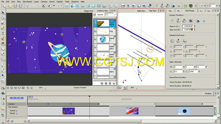Click the New project toolbar icon
The width and height of the screenshot is (221, 124).
coord(5,6)
